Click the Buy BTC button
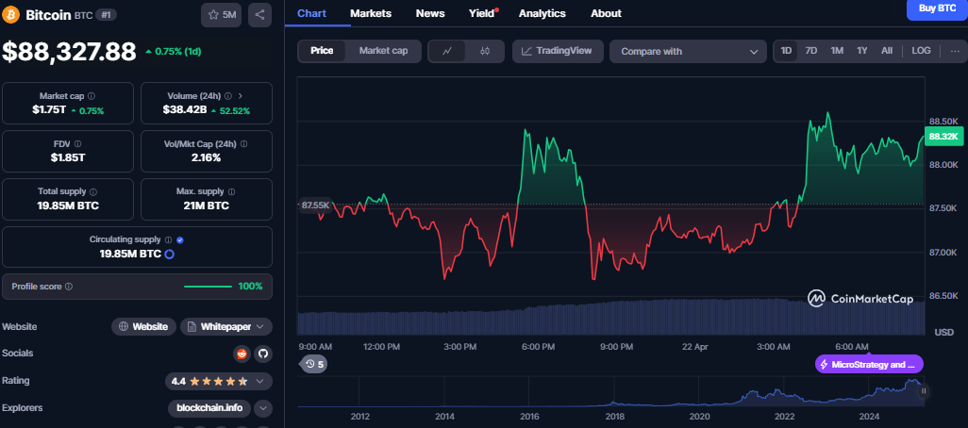Screen dimensions: 968x428 coord(936,8)
